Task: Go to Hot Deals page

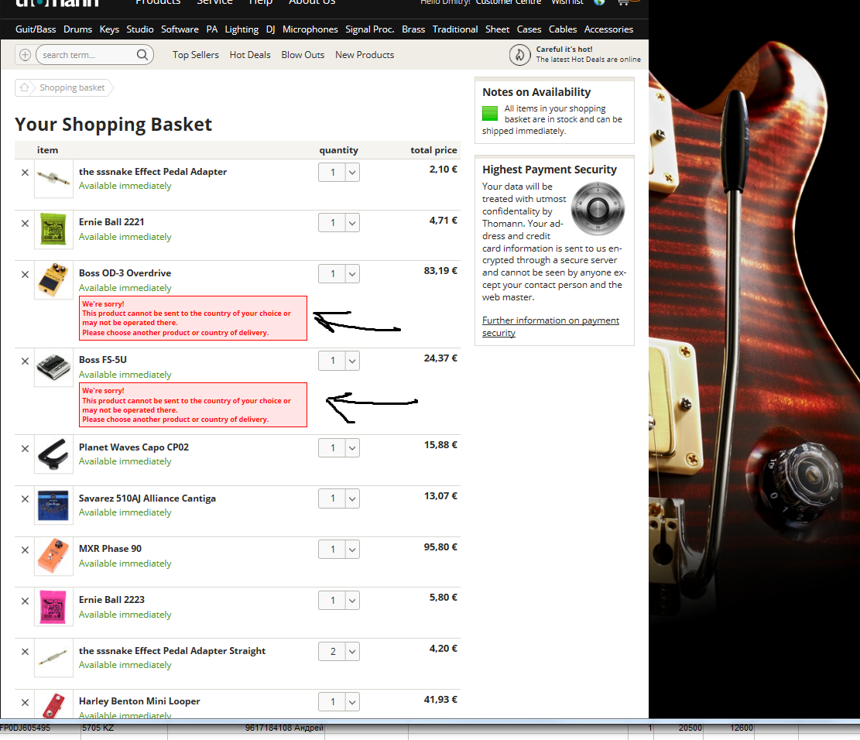Action: 249,55
